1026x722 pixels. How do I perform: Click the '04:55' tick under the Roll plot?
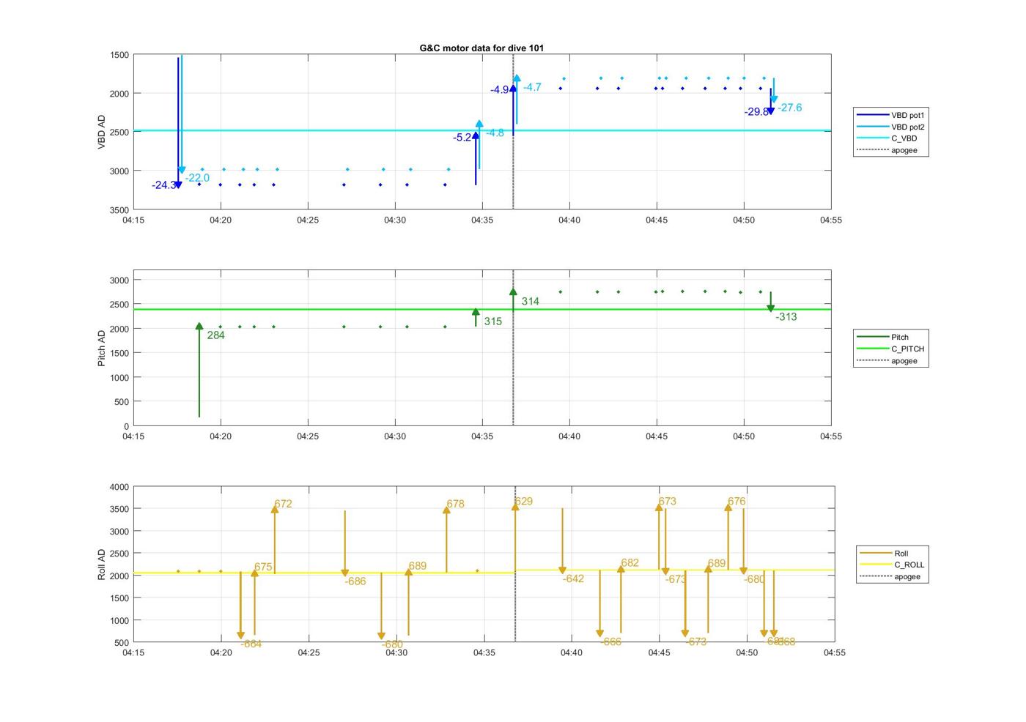pyautogui.click(x=834, y=653)
